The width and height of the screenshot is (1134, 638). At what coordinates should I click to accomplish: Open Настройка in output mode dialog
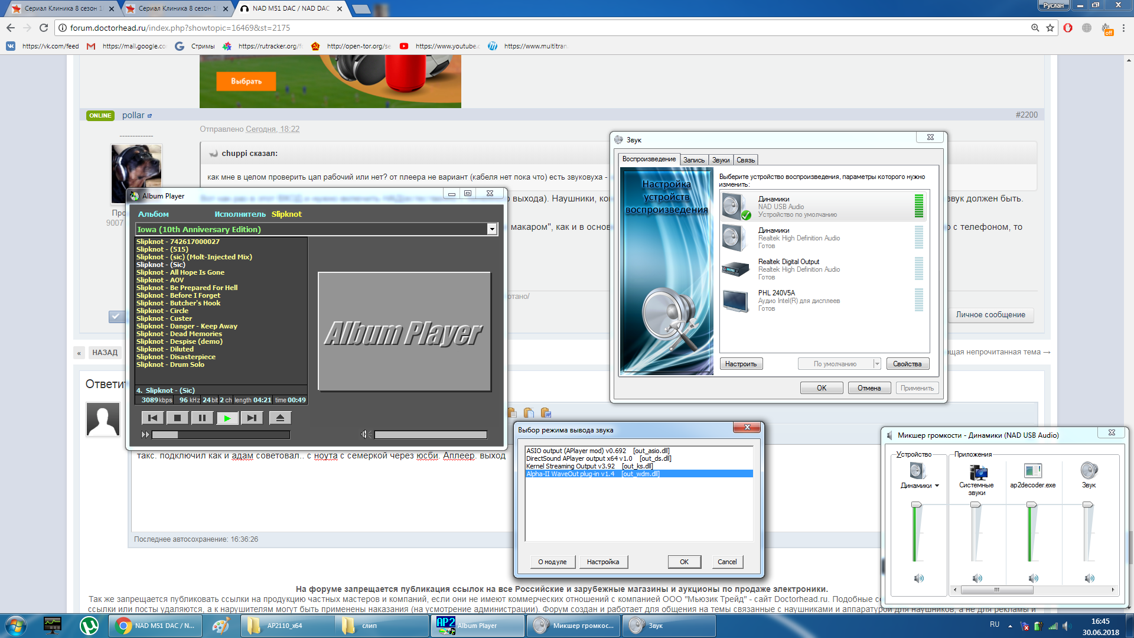(603, 562)
